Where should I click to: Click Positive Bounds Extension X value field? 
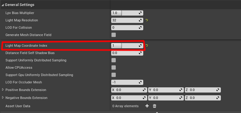point(129,90)
